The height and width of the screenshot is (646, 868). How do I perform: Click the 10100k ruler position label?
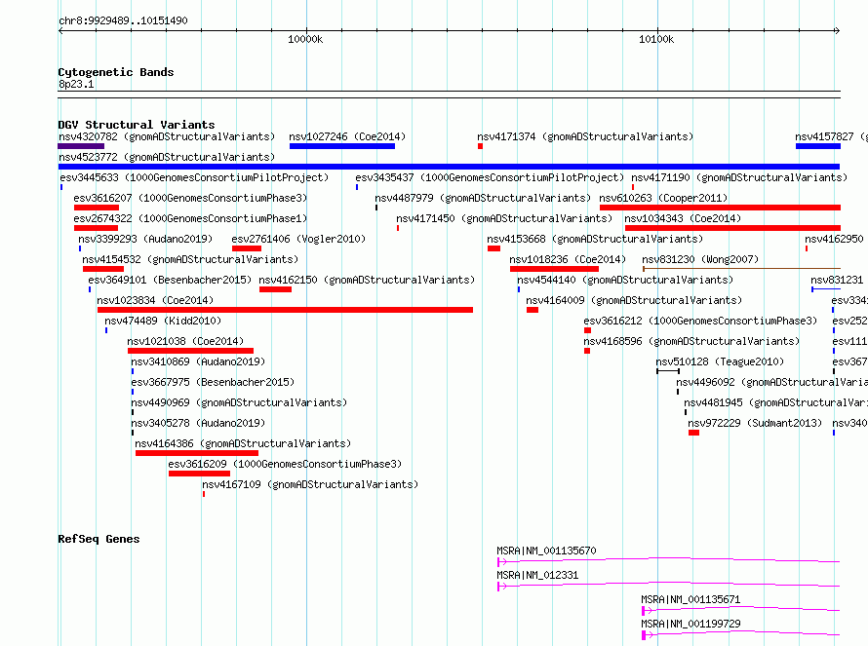(656, 39)
